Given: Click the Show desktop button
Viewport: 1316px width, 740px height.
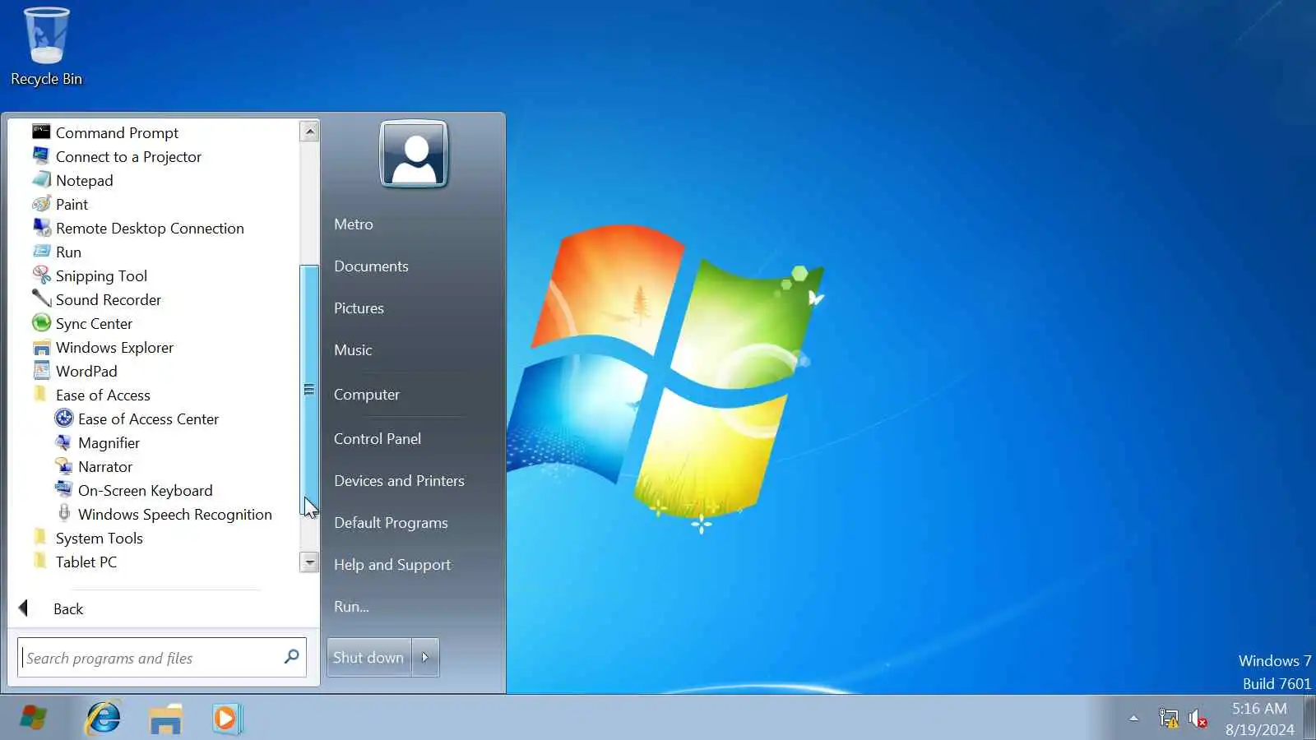Looking at the screenshot, I should (x=1309, y=718).
